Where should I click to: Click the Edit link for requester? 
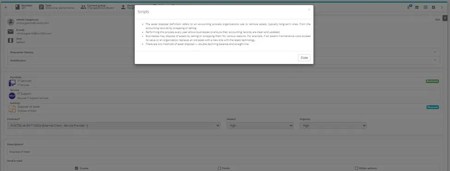click(x=438, y=19)
